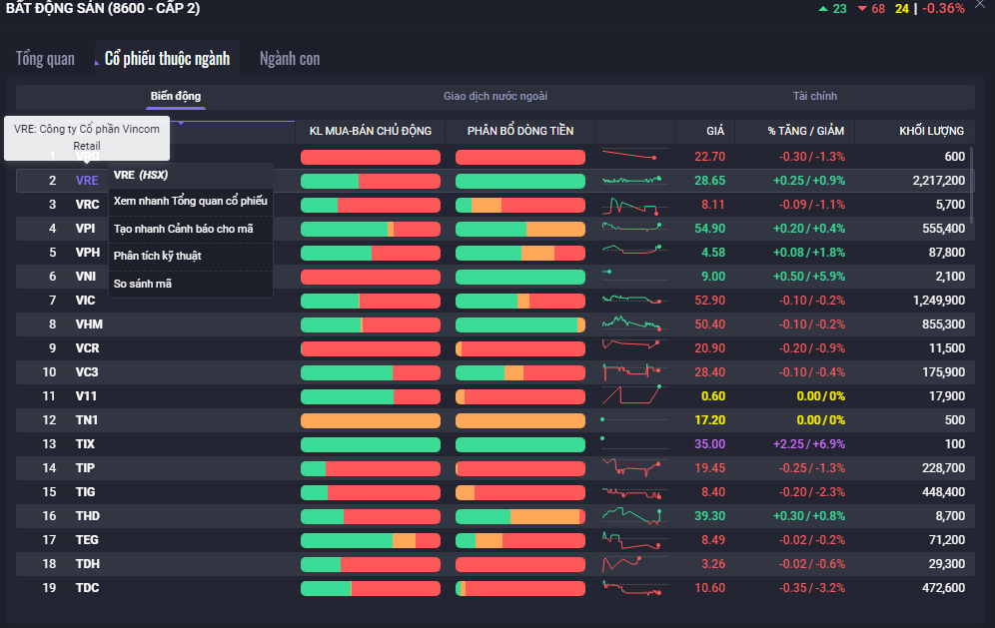Screen dimensions: 995x628
Task: Select the Giao dịch nước ngoài sub-tab
Action: [496, 96]
